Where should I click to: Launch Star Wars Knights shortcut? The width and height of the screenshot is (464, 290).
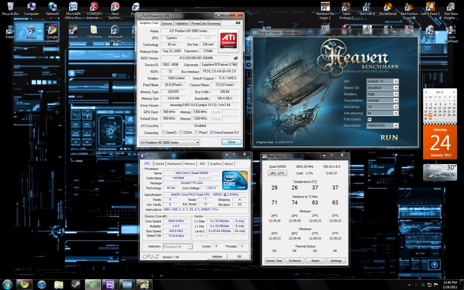point(451,11)
